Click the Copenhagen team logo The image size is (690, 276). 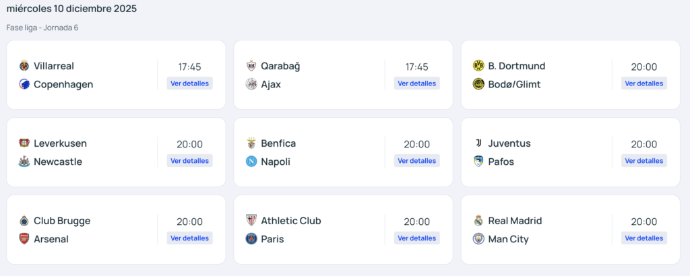point(25,84)
